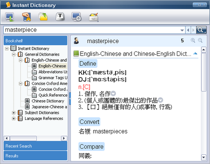Select Chinese Dictionary tree item
This screenshot has height=164, width=210.
[48, 101]
